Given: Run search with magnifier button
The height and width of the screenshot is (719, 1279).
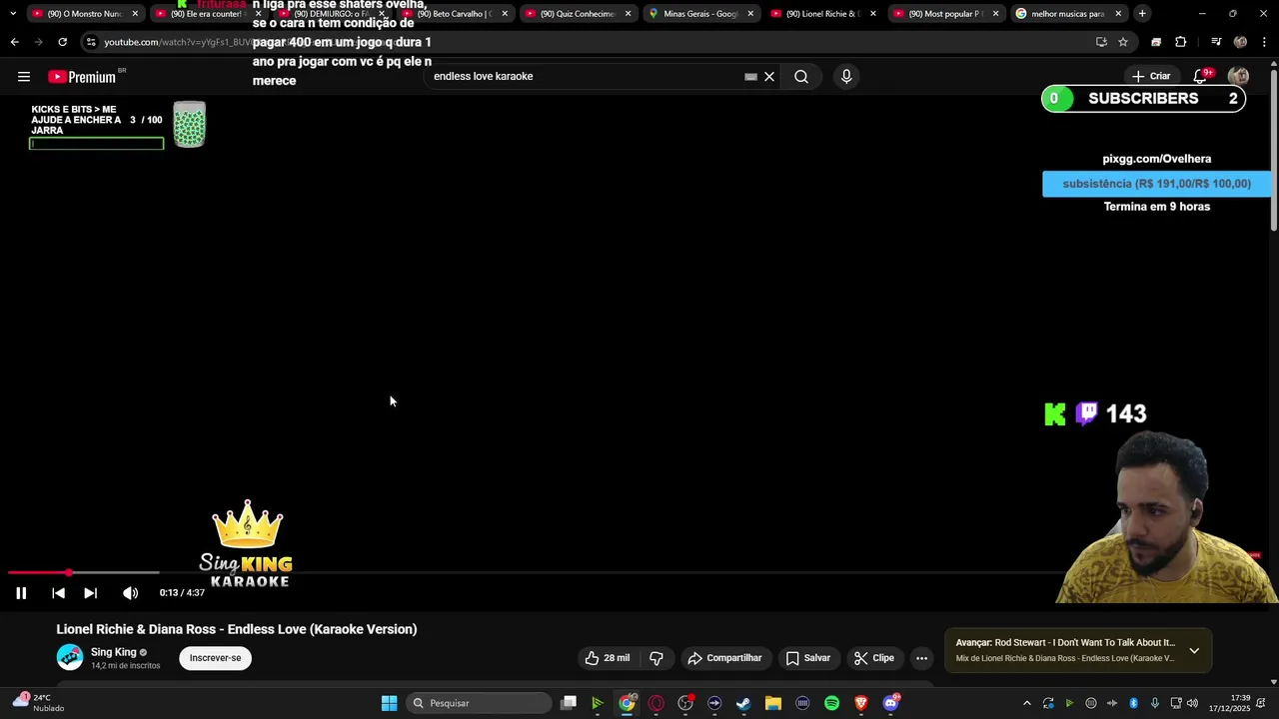Looking at the screenshot, I should click(x=801, y=77).
